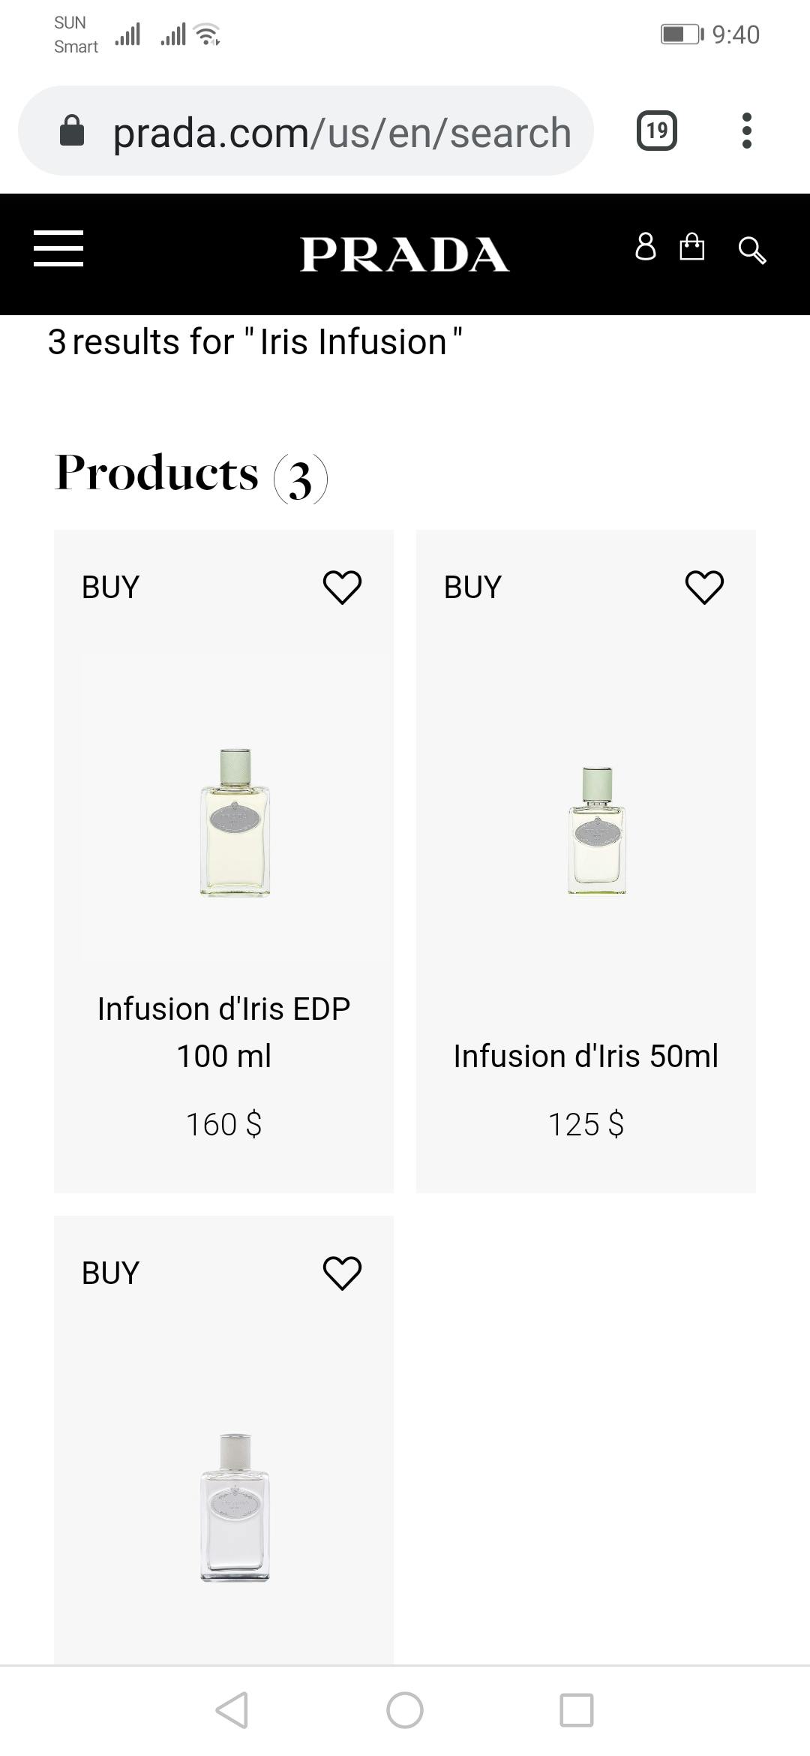Add Infusion d'Iris EDP 100 ml to wishlist
Image resolution: width=810 pixels, height=1756 pixels.
[x=342, y=587]
